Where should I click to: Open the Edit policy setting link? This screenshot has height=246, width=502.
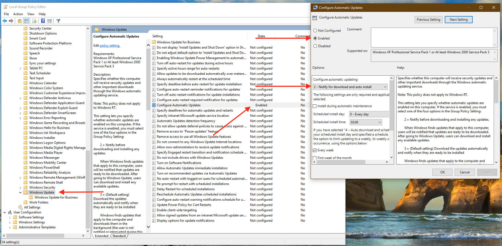click(110, 46)
